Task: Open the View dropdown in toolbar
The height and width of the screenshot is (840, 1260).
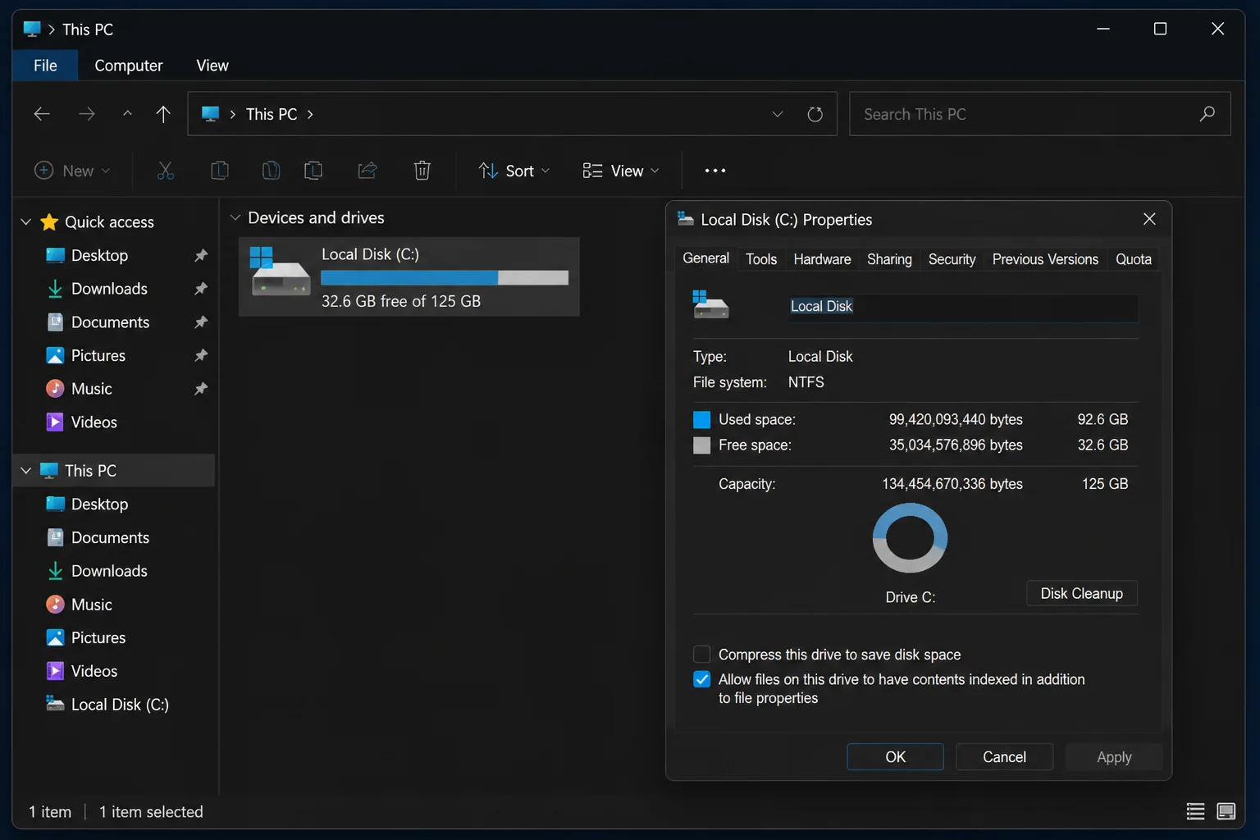Action: 621,171
